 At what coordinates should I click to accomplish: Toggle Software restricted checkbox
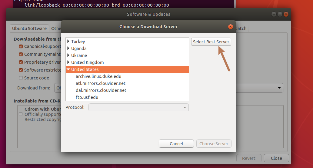click(21, 70)
